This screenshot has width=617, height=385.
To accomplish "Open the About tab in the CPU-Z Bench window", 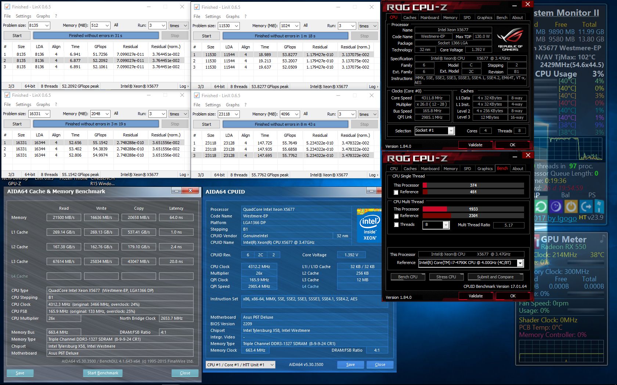I will (518, 169).
